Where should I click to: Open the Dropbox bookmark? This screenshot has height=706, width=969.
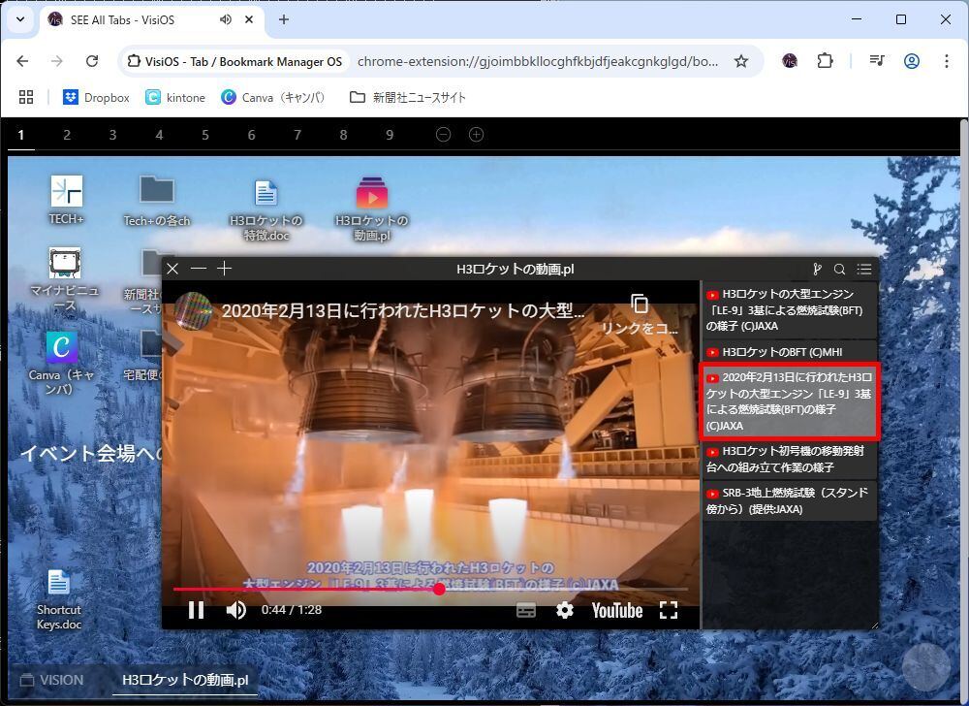pyautogui.click(x=96, y=97)
